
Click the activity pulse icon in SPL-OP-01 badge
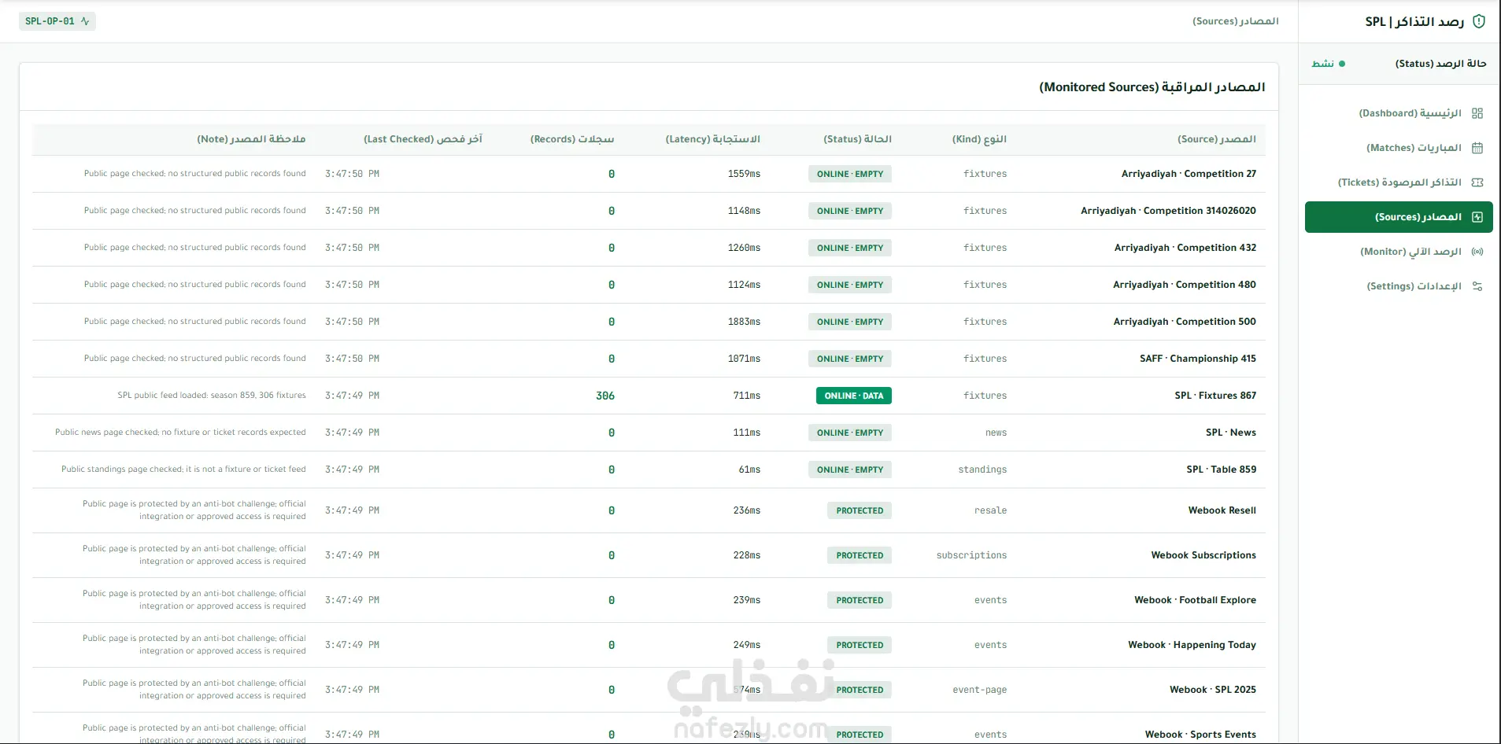point(85,21)
